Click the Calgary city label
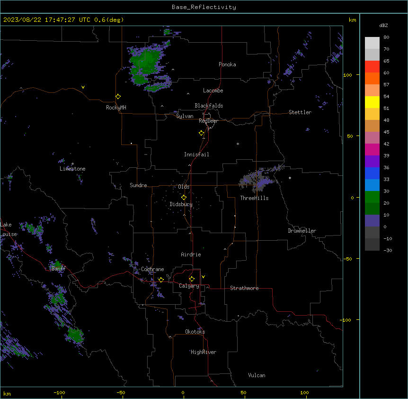The image size is (408, 399). 189,286
